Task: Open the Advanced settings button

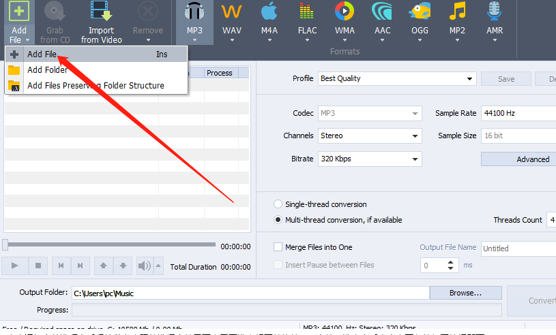Action: coord(518,159)
